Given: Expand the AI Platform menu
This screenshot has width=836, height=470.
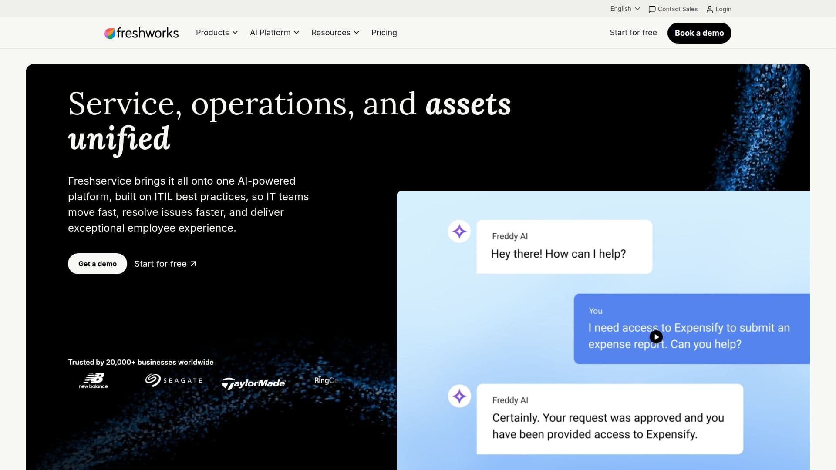Looking at the screenshot, I should (275, 33).
